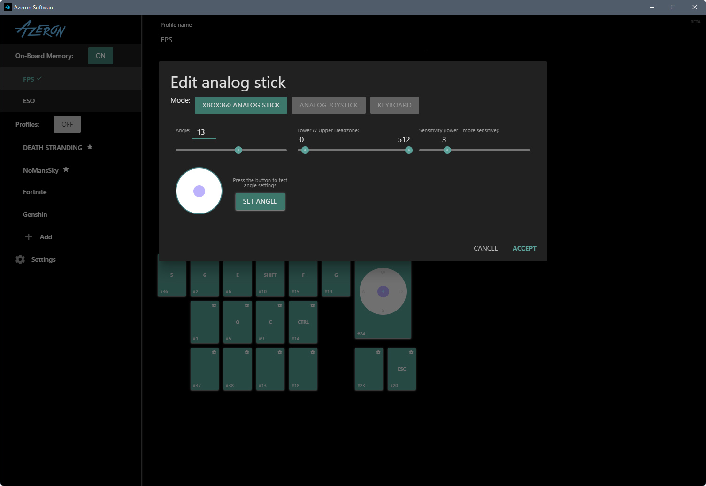Open the gear settings on key #18

pos(313,352)
